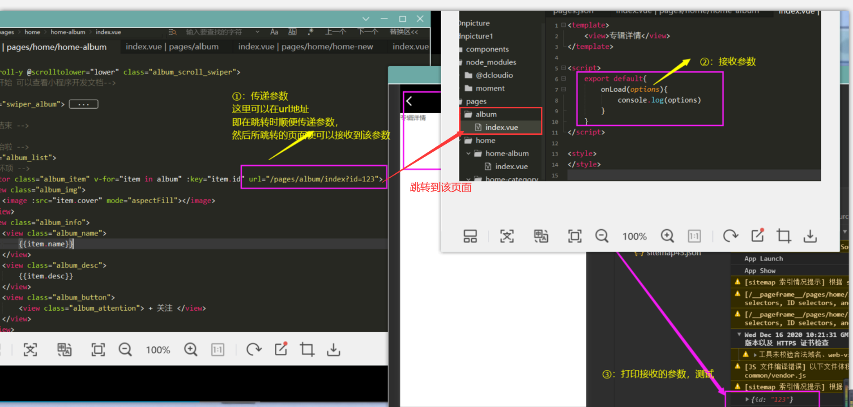Click 下一个 next match button
This screenshot has height=407, width=853.
click(368, 32)
